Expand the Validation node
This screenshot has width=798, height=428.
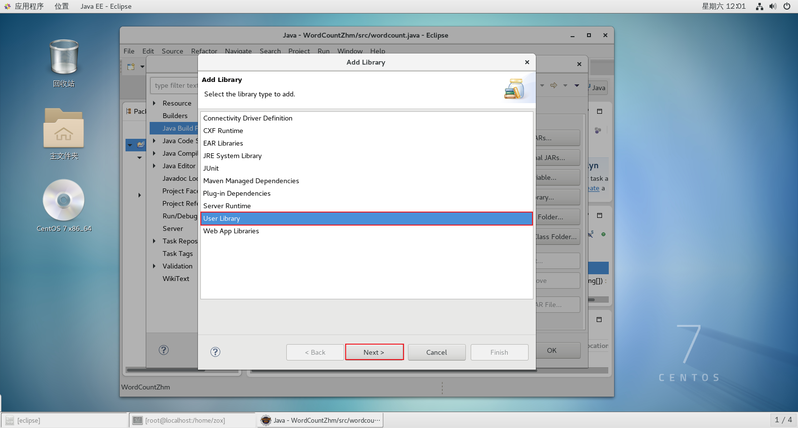point(154,266)
